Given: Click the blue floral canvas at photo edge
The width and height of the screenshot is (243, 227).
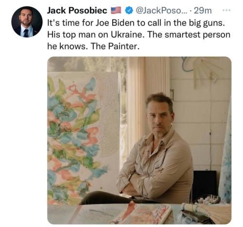Looking at the screenshot, I should click(x=226, y=154).
